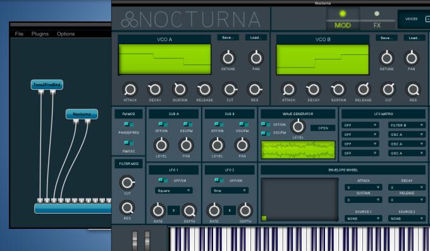Click the LFO 1 Rate knob
This screenshot has height=251, width=430.
(x=158, y=211)
